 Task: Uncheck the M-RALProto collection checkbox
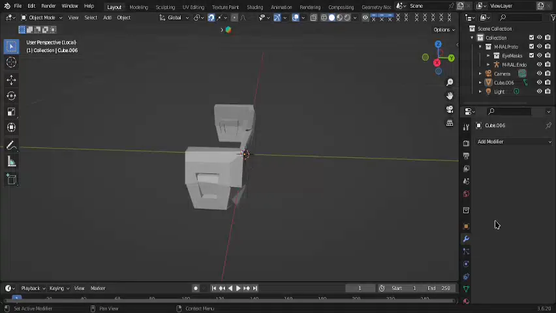click(x=531, y=46)
